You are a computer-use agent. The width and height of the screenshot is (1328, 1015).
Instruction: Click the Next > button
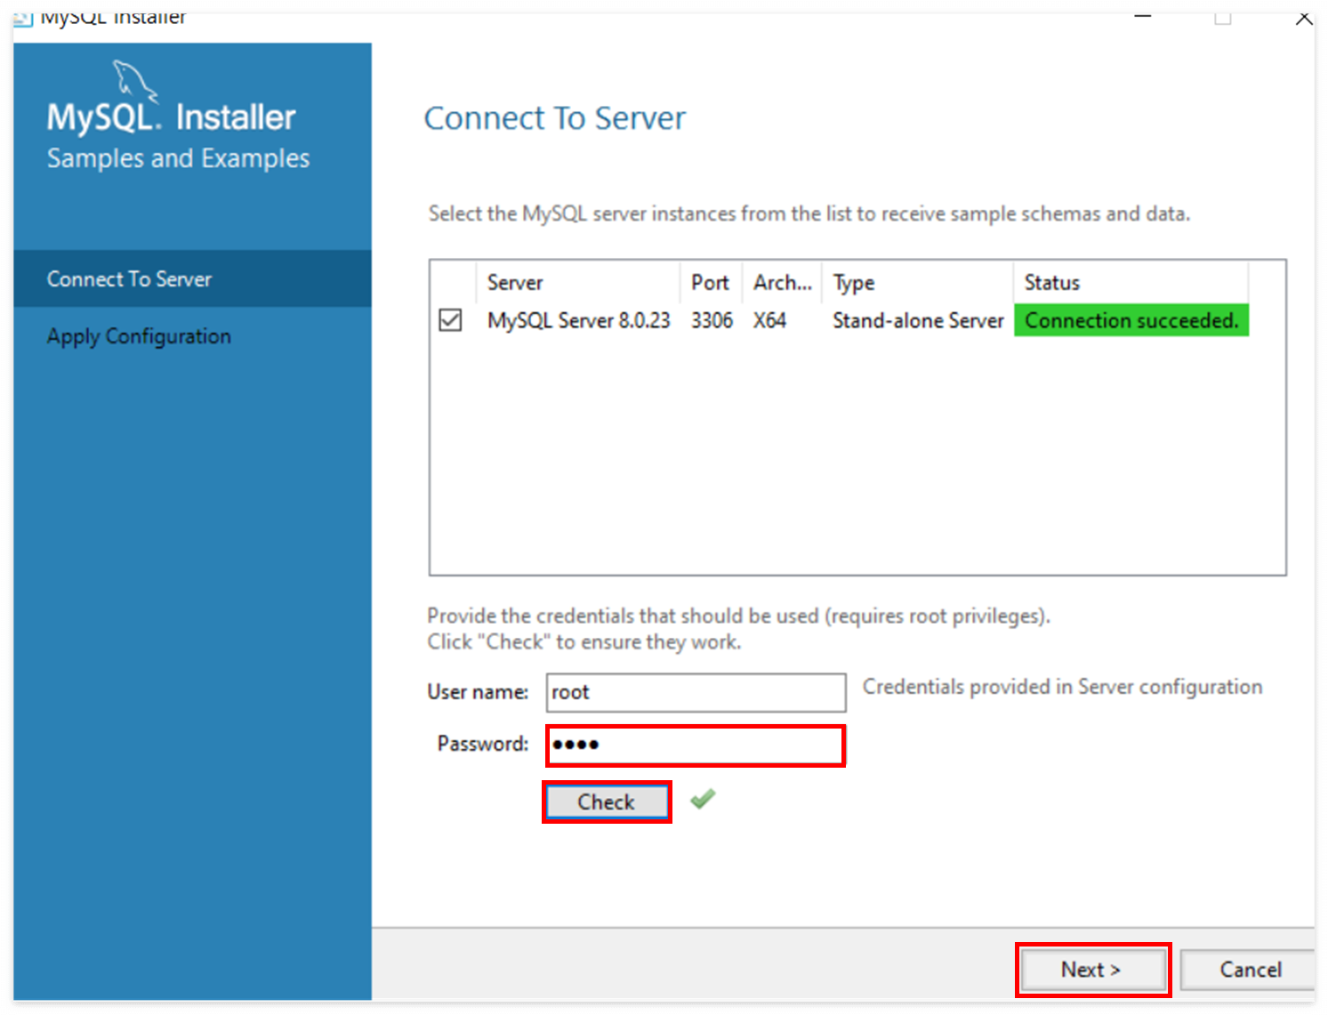1092,970
